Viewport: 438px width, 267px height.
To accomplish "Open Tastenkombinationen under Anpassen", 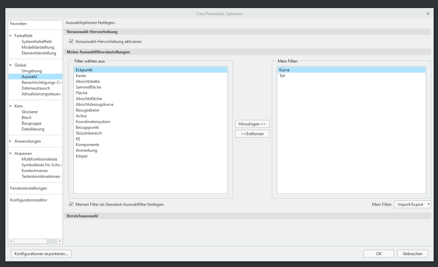I will 41,176.
